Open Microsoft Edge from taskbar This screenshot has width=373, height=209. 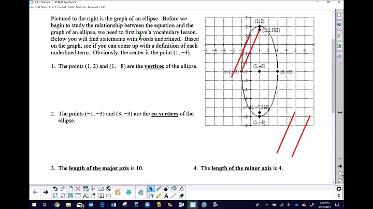[102, 205]
